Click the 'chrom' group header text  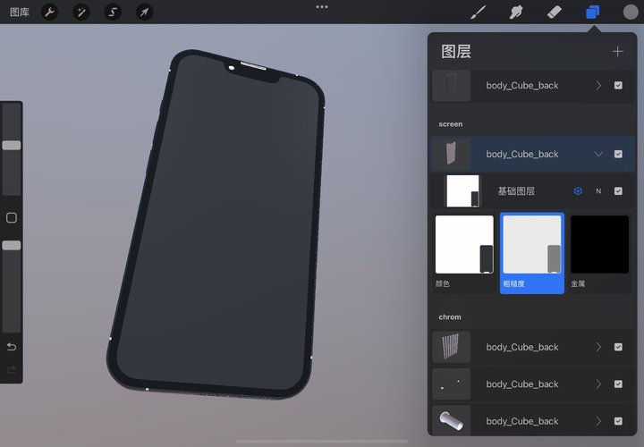(450, 316)
